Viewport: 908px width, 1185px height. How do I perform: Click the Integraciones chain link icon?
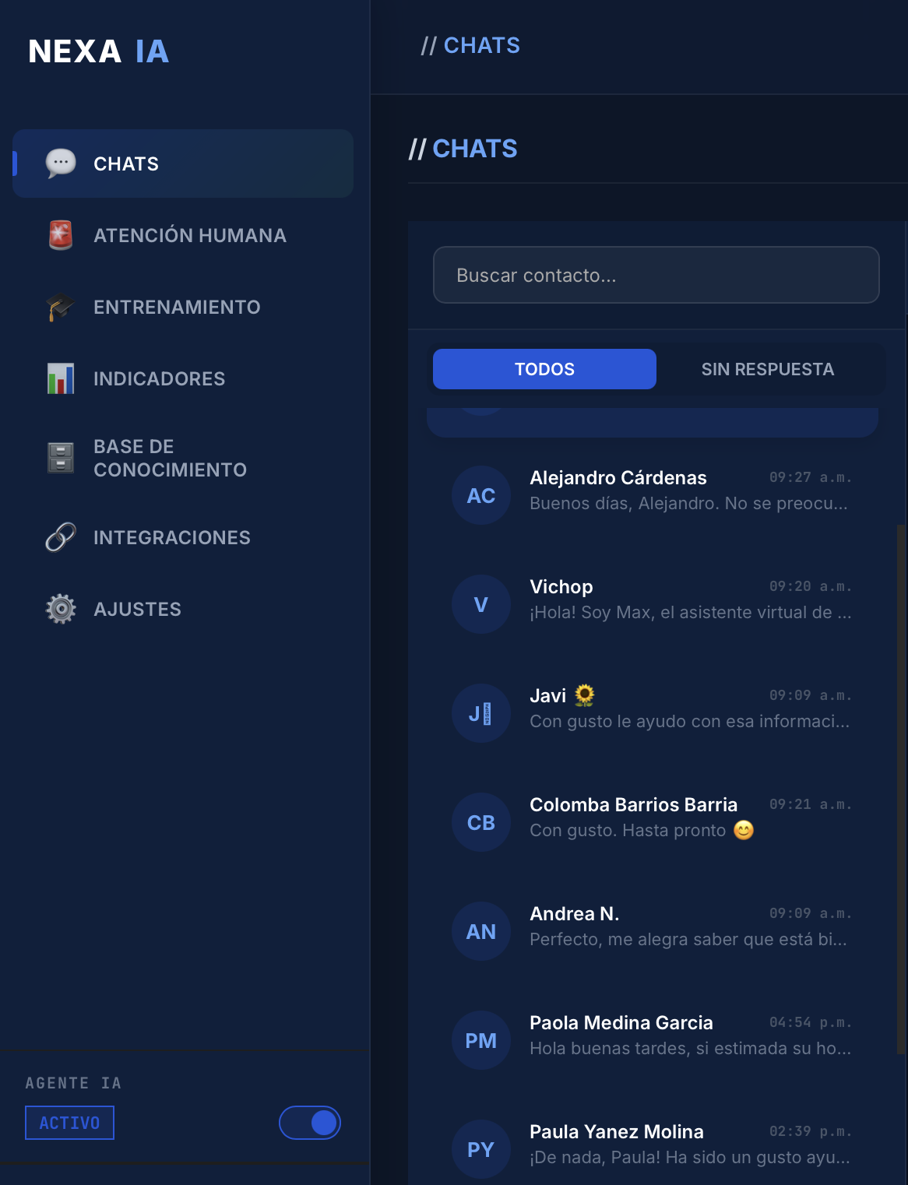[61, 537]
